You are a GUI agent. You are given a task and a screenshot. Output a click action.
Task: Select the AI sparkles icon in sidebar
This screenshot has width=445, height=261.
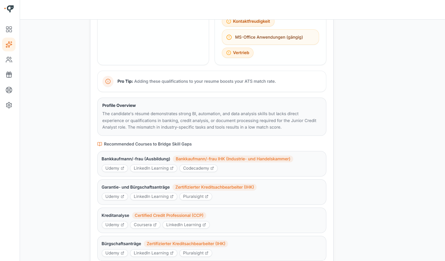pyautogui.click(x=9, y=44)
